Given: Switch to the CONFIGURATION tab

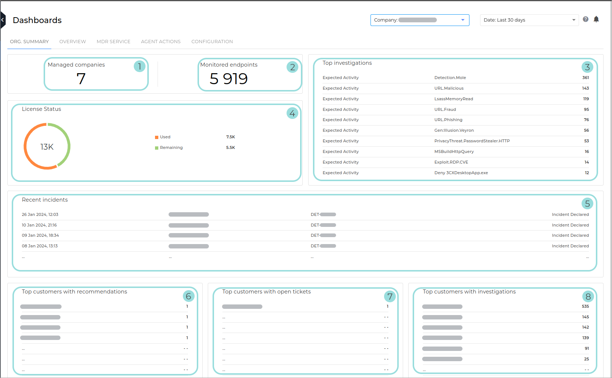Looking at the screenshot, I should coord(212,41).
